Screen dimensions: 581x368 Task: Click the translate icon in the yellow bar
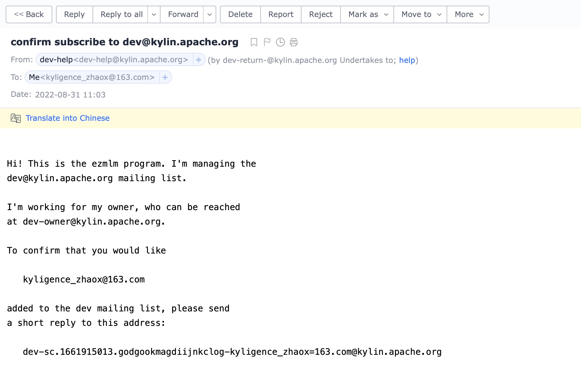point(16,118)
